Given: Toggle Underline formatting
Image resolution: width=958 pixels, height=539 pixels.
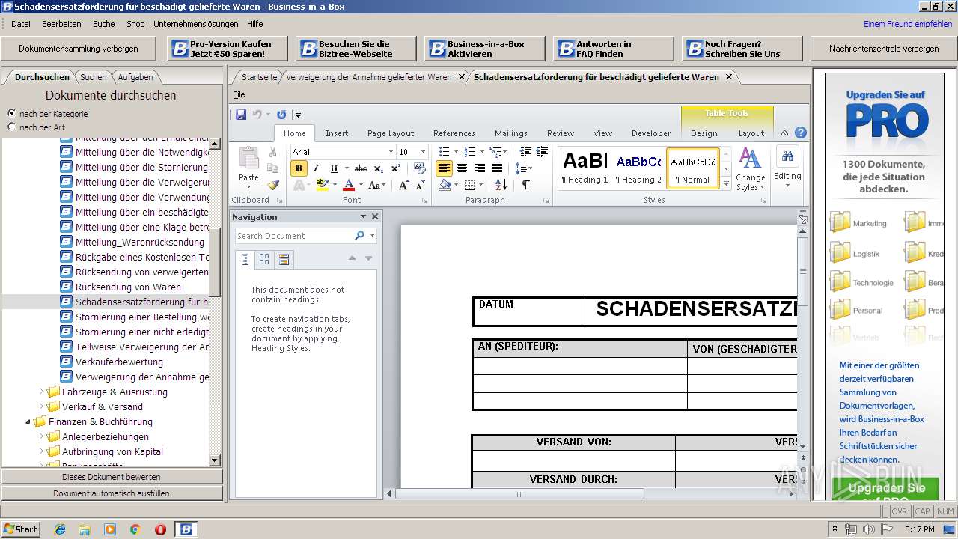Looking at the screenshot, I should click(x=334, y=168).
